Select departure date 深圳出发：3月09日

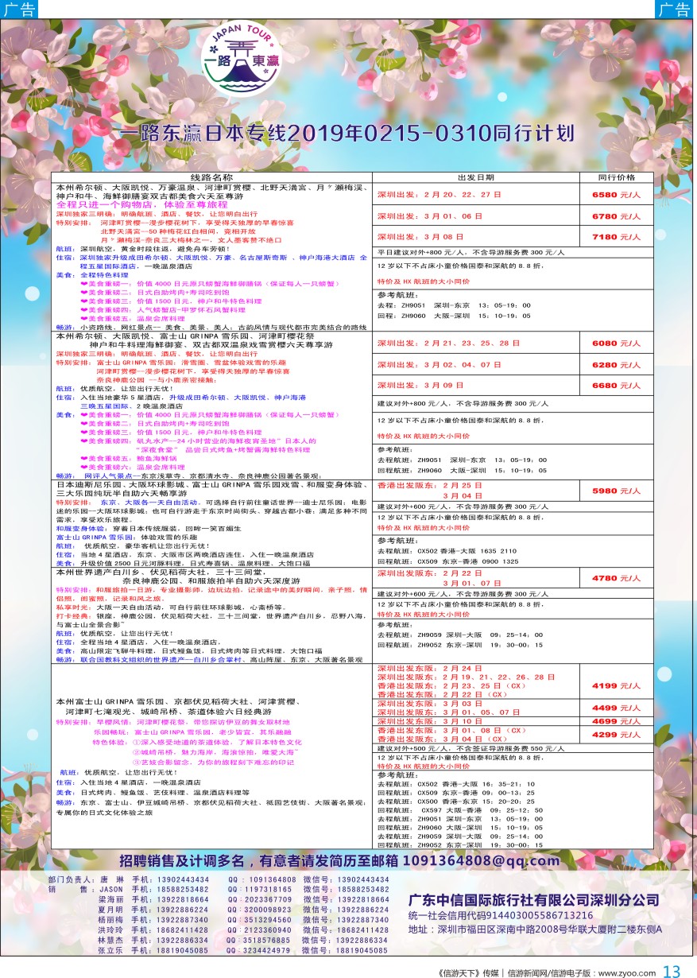click(x=420, y=385)
